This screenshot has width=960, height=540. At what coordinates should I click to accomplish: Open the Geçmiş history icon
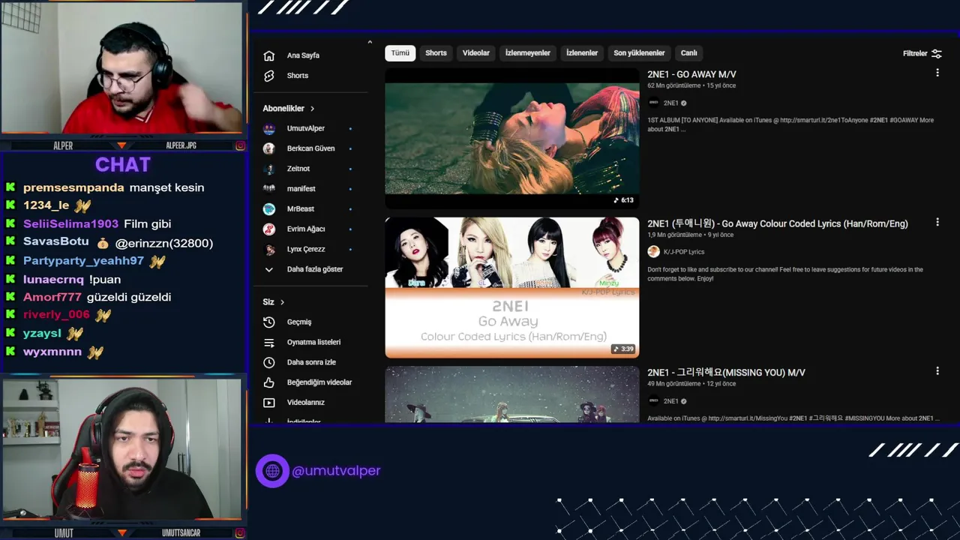(x=269, y=322)
